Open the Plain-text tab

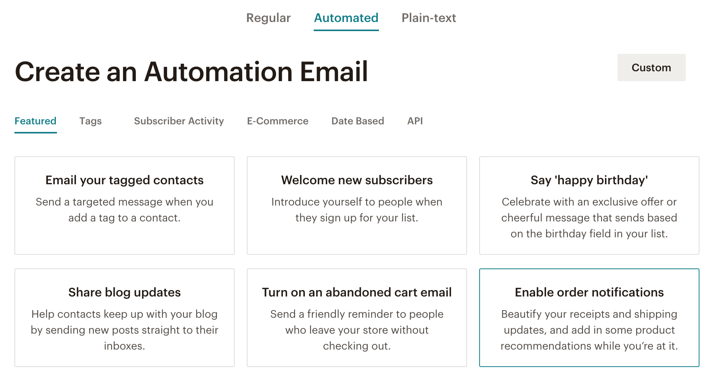click(429, 18)
